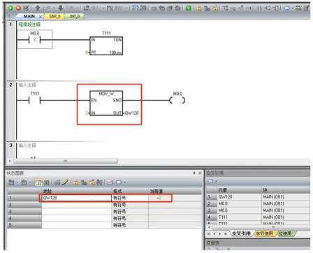Click the green RUN button in toolbar
Image resolution: width=313 pixels, height=253 pixels.
tap(10, 8)
